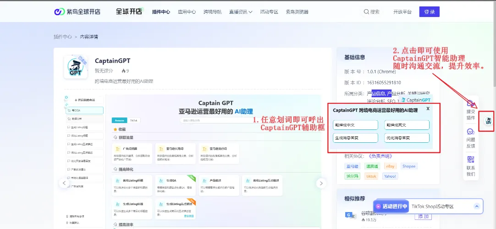Go to 跨境导航 in the nav bar
Screen dimensions: 496x229
click(213, 12)
